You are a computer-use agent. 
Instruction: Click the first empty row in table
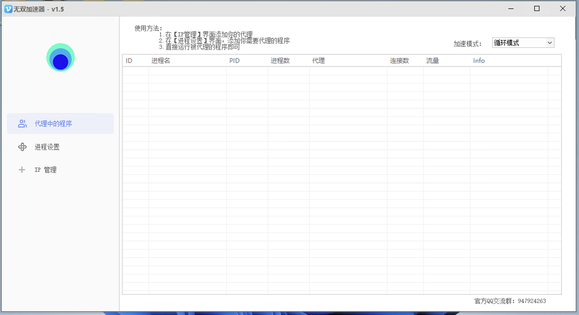[x=337, y=71]
